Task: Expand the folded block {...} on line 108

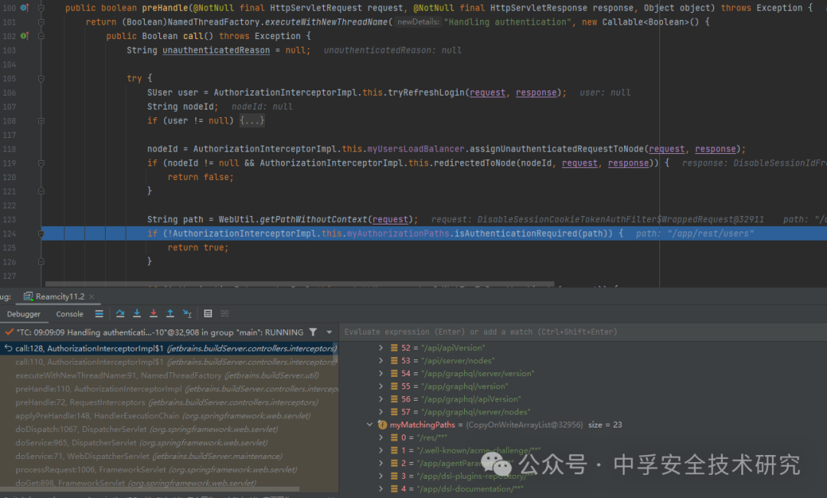Action: 252,121
